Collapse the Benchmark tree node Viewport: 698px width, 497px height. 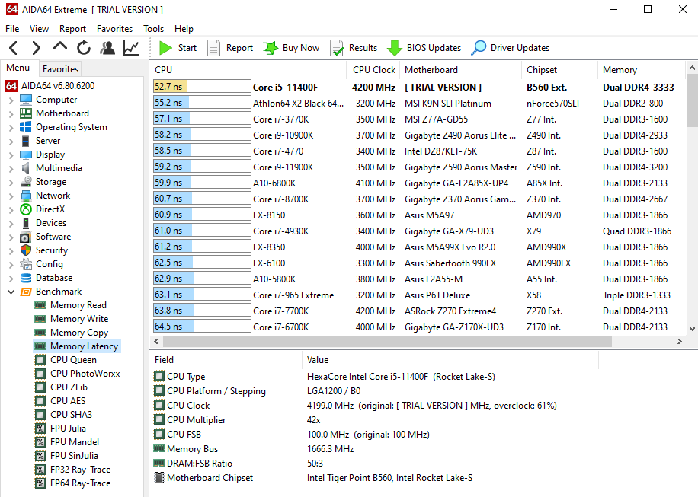tap(11, 292)
